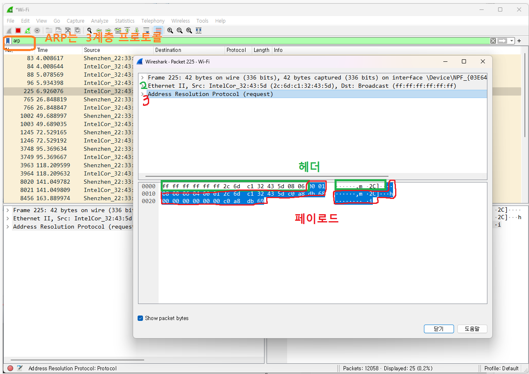Open expert information red circle in status bar
The image size is (529, 374).
(x=10, y=368)
